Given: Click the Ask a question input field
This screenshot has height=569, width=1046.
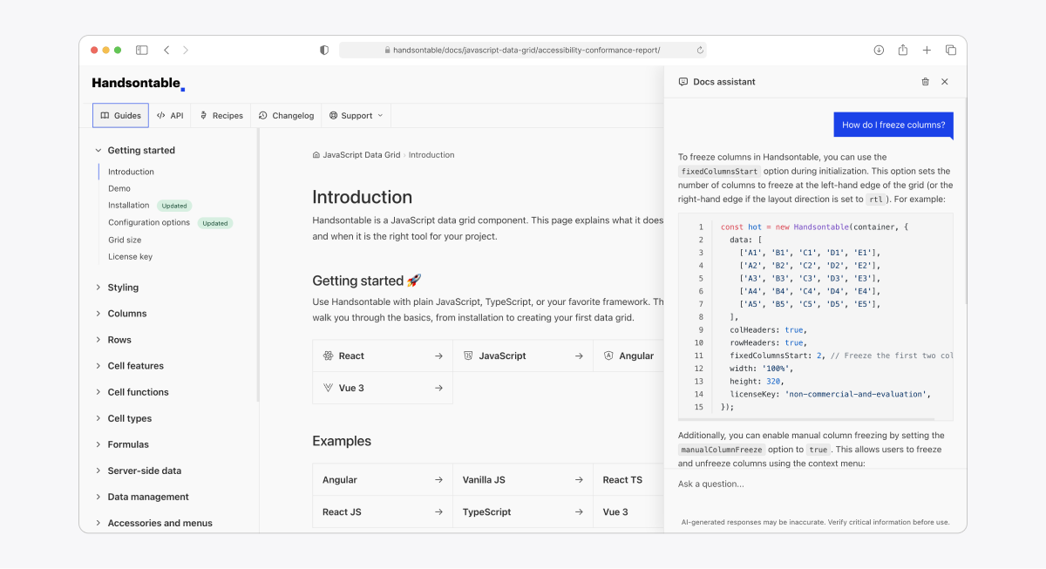Looking at the screenshot, I should [815, 484].
